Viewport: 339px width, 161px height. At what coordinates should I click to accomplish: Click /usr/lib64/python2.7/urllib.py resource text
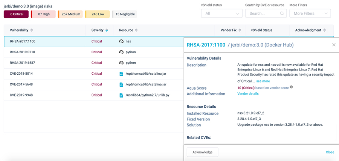pos(147,95)
